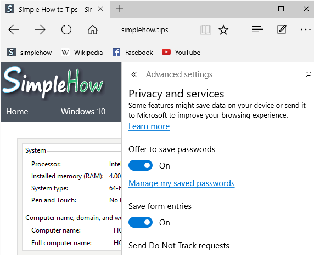This screenshot has width=314, height=255.
Task: Click 'Processor:' label
Action: [x=46, y=164]
